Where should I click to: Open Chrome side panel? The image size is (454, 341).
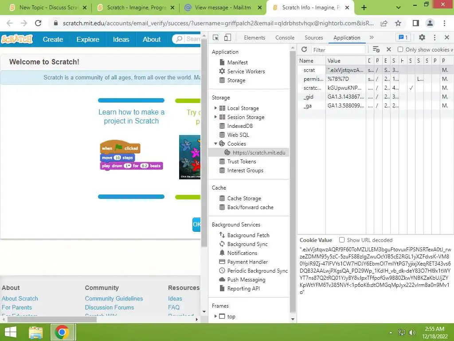pos(416,23)
